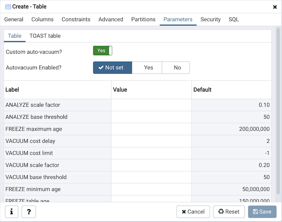Click the 'VACUUM base threshold' label
282x222 pixels.
[x=36, y=177]
